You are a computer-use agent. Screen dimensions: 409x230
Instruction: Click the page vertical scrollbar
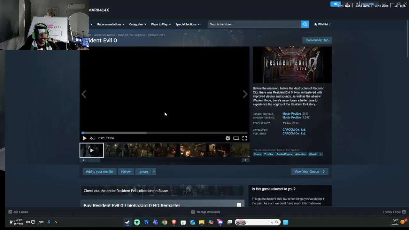tap(407, 38)
